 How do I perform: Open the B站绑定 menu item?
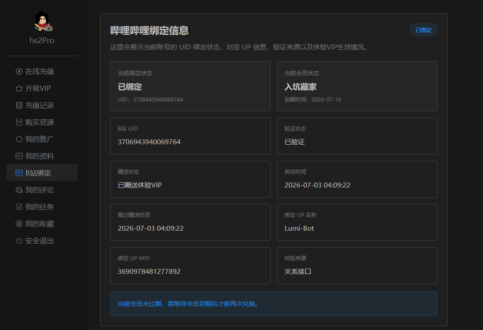click(x=42, y=172)
